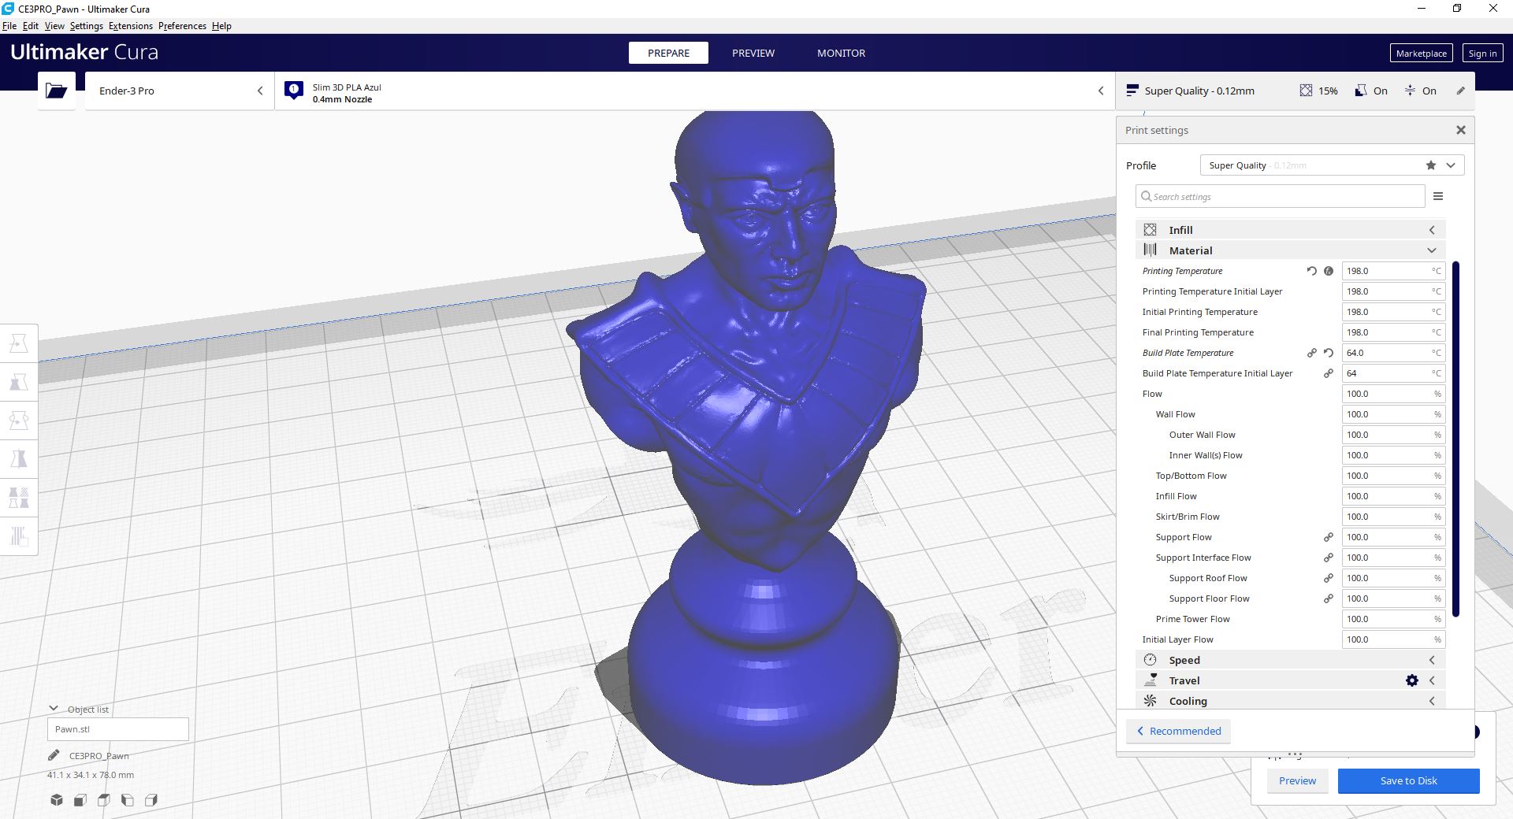Screen dimensions: 1513x819
Task: Select the Rotate tool
Action: click(19, 420)
